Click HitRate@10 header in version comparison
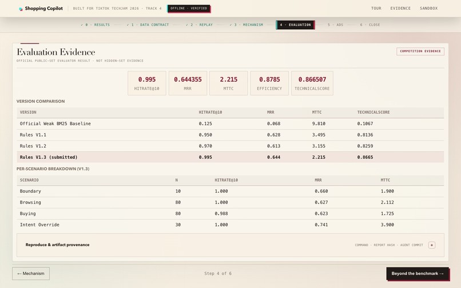The image size is (461, 288). pyautogui.click(x=210, y=112)
